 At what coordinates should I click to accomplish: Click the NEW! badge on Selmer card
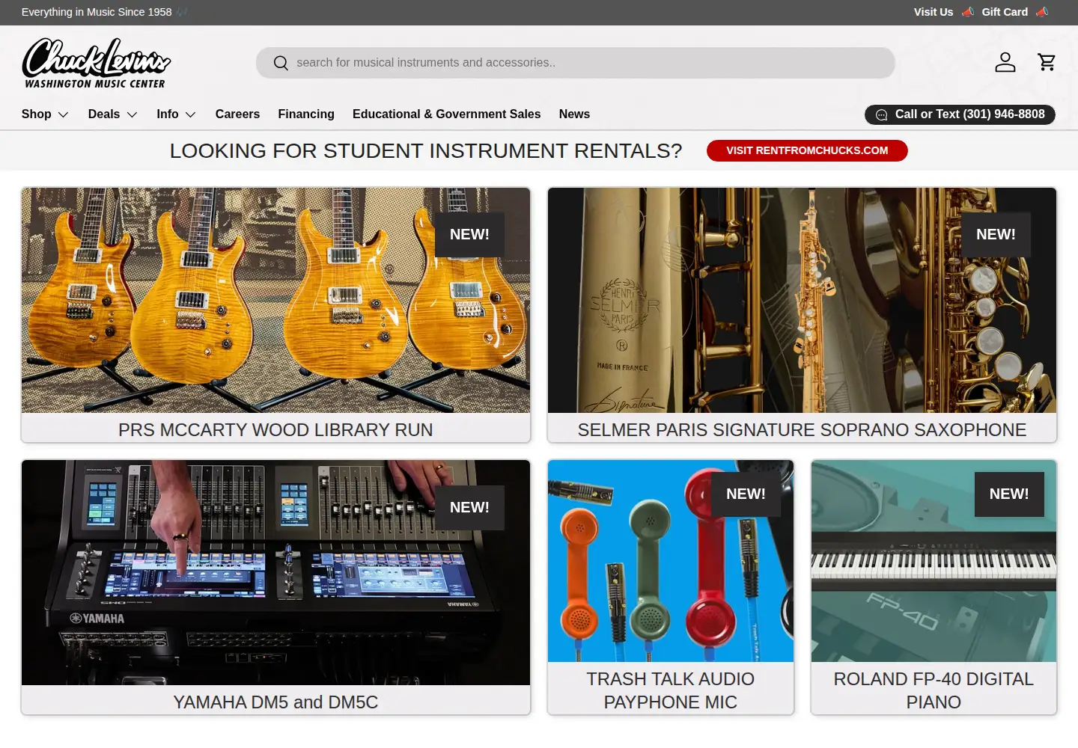pyautogui.click(x=996, y=235)
